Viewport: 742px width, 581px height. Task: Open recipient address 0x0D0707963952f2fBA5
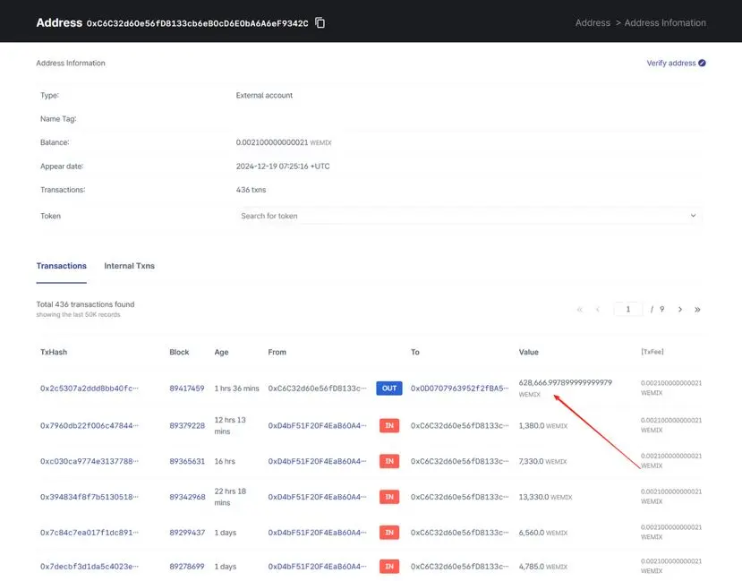pyautogui.click(x=459, y=389)
